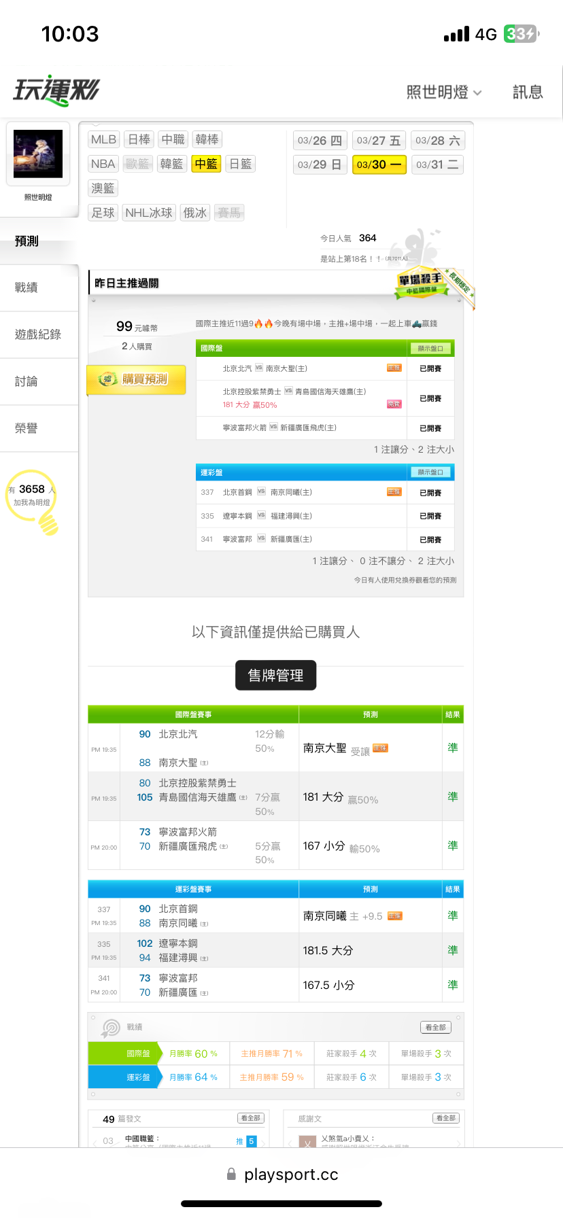Open the 榮譽 sidebar menu
563x1218 pixels.
(x=39, y=429)
